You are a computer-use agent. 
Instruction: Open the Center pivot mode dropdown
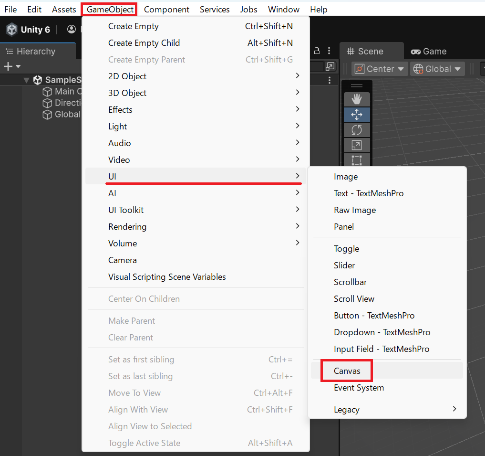click(x=380, y=69)
